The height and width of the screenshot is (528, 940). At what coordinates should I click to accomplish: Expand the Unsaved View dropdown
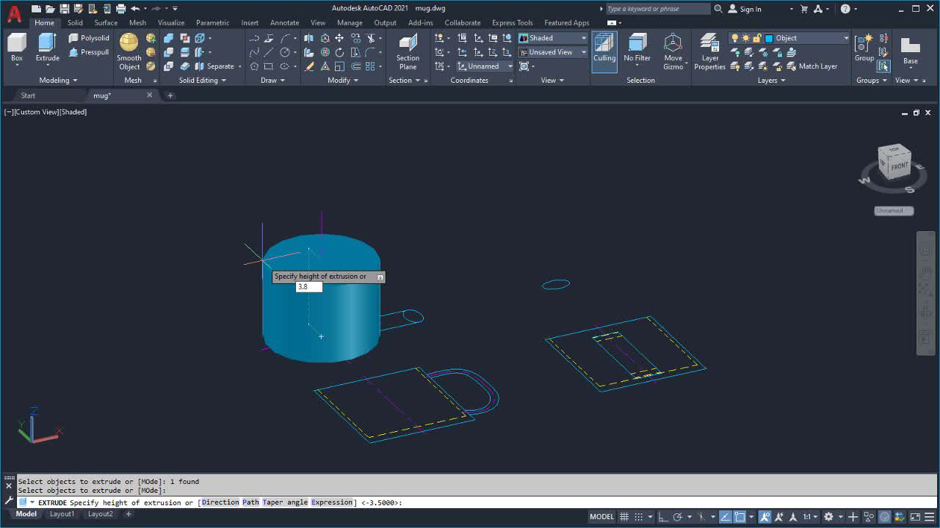(x=553, y=52)
